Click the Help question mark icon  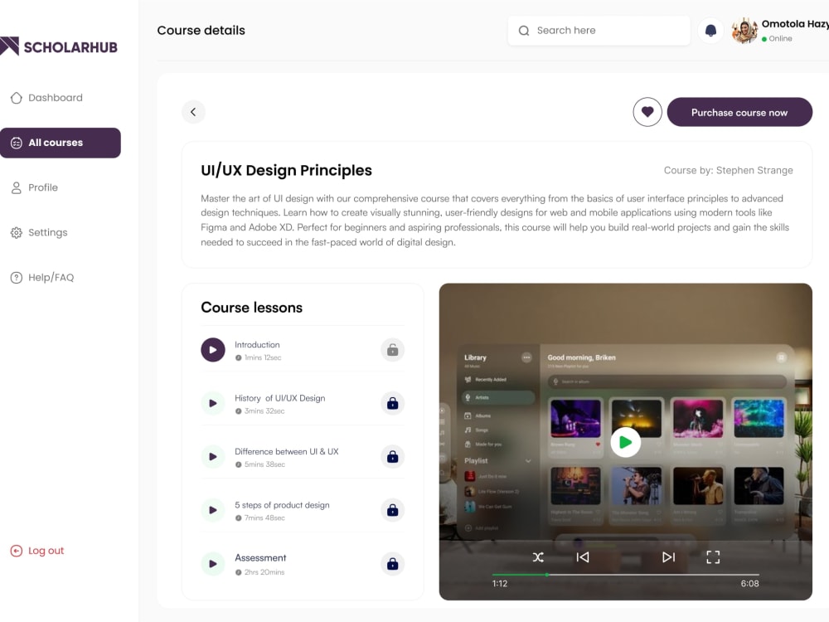17,278
